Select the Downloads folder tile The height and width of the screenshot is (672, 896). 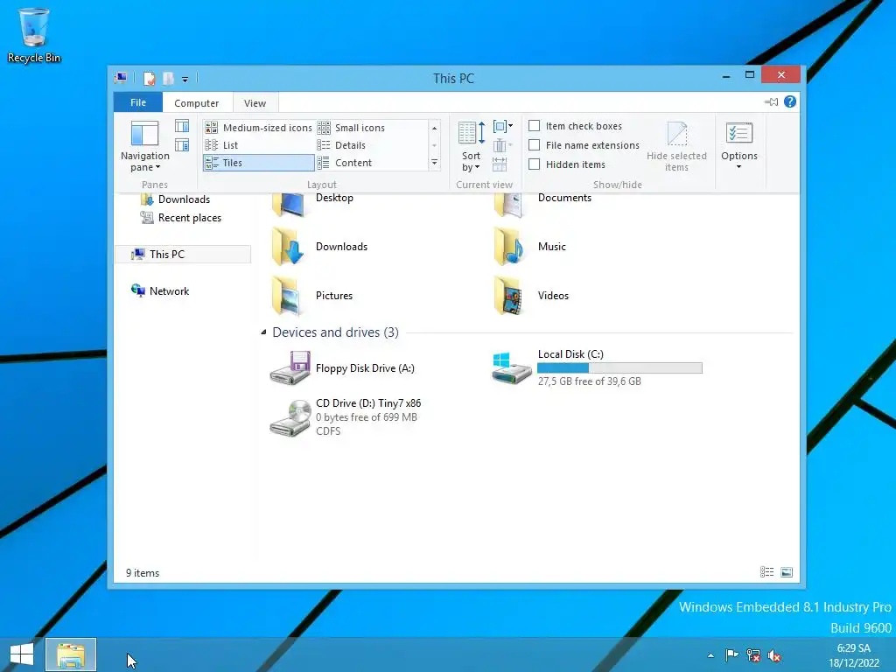pos(320,246)
